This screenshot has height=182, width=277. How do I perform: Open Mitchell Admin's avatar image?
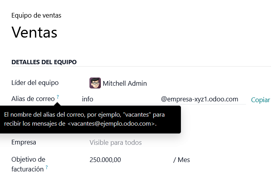[95, 83]
